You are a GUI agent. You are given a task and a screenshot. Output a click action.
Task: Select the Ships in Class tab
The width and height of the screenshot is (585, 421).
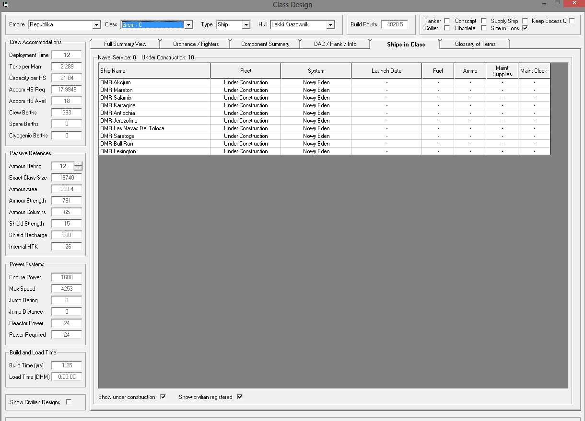(406, 44)
